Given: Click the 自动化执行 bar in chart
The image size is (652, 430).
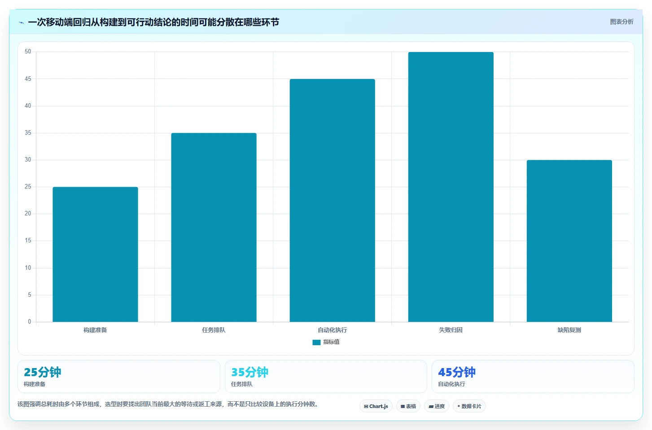Looking at the screenshot, I should pyautogui.click(x=332, y=201).
